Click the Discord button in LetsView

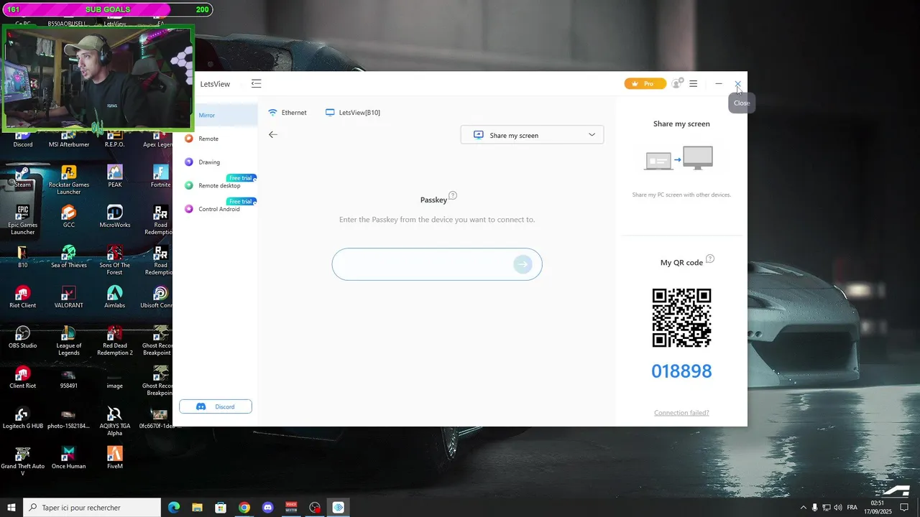[216, 406]
